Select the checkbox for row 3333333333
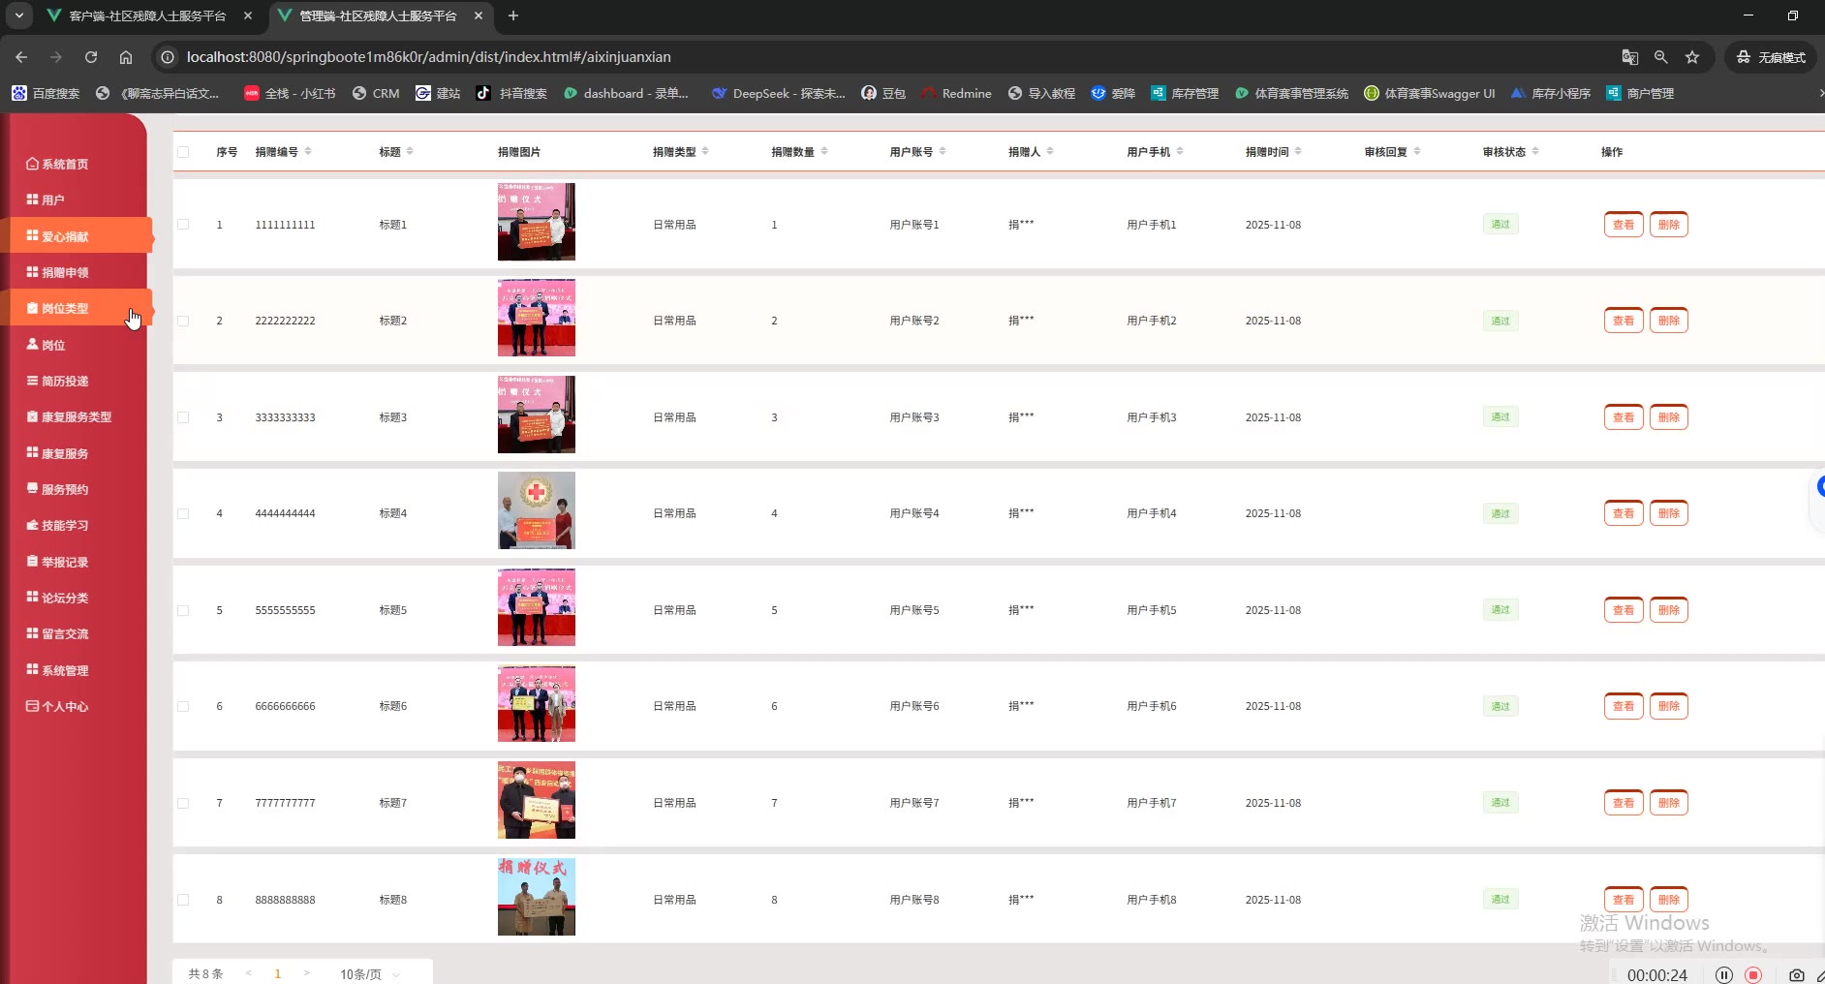1825x984 pixels. (x=183, y=417)
